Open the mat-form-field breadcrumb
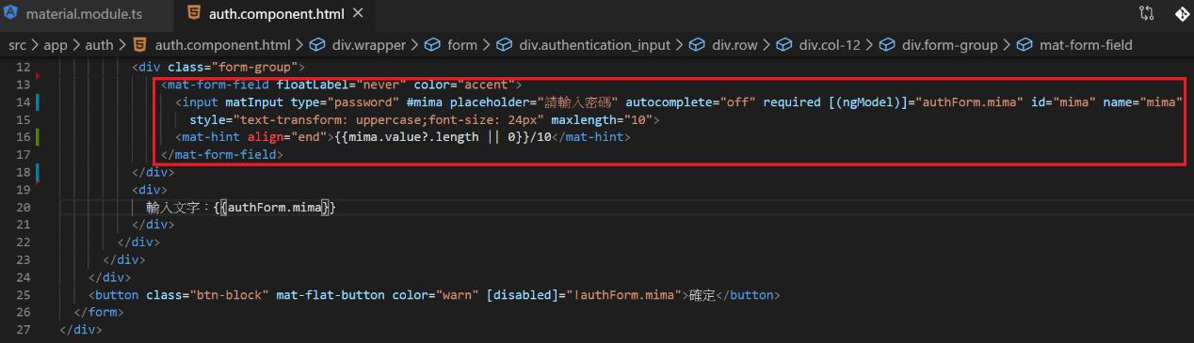This screenshot has width=1194, height=343. pyautogui.click(x=1086, y=45)
